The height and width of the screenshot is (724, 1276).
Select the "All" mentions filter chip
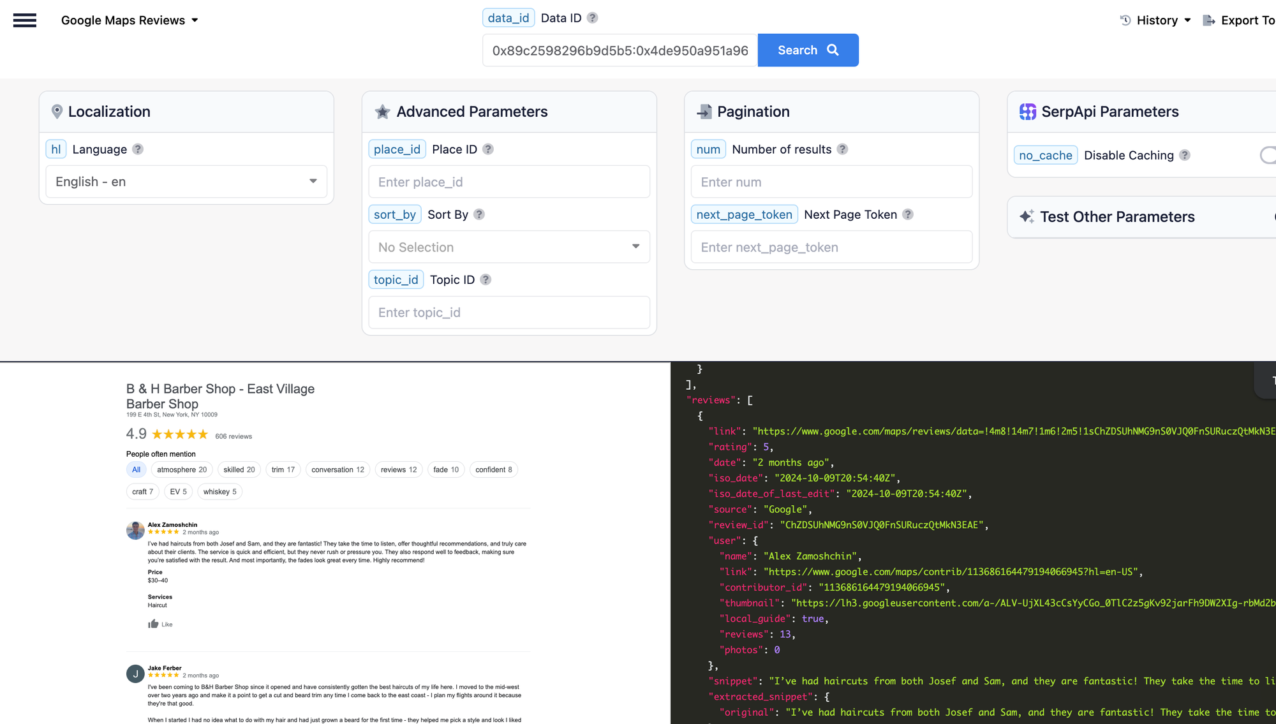(136, 469)
